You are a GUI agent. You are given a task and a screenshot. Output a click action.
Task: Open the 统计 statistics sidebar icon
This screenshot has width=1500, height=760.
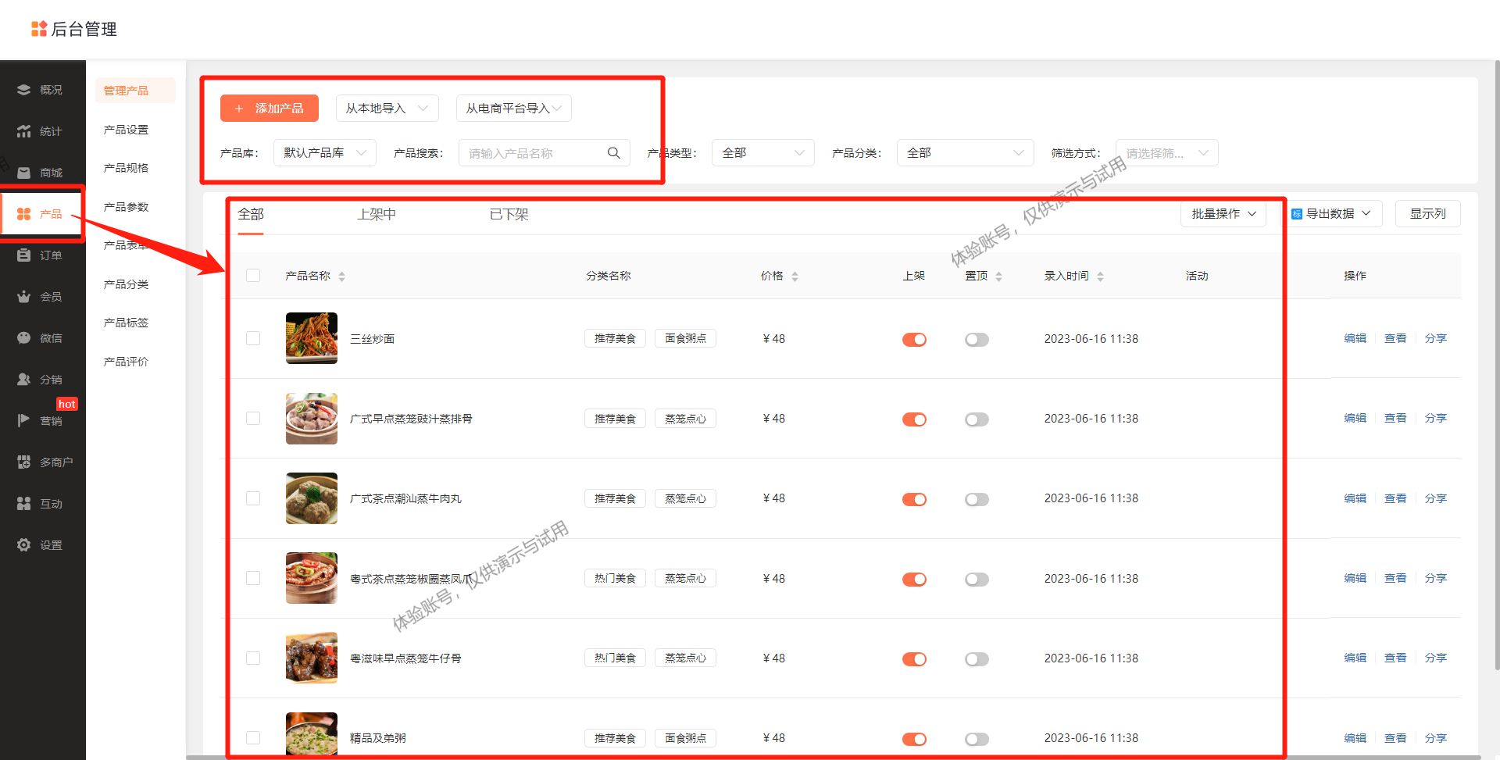pyautogui.click(x=24, y=131)
